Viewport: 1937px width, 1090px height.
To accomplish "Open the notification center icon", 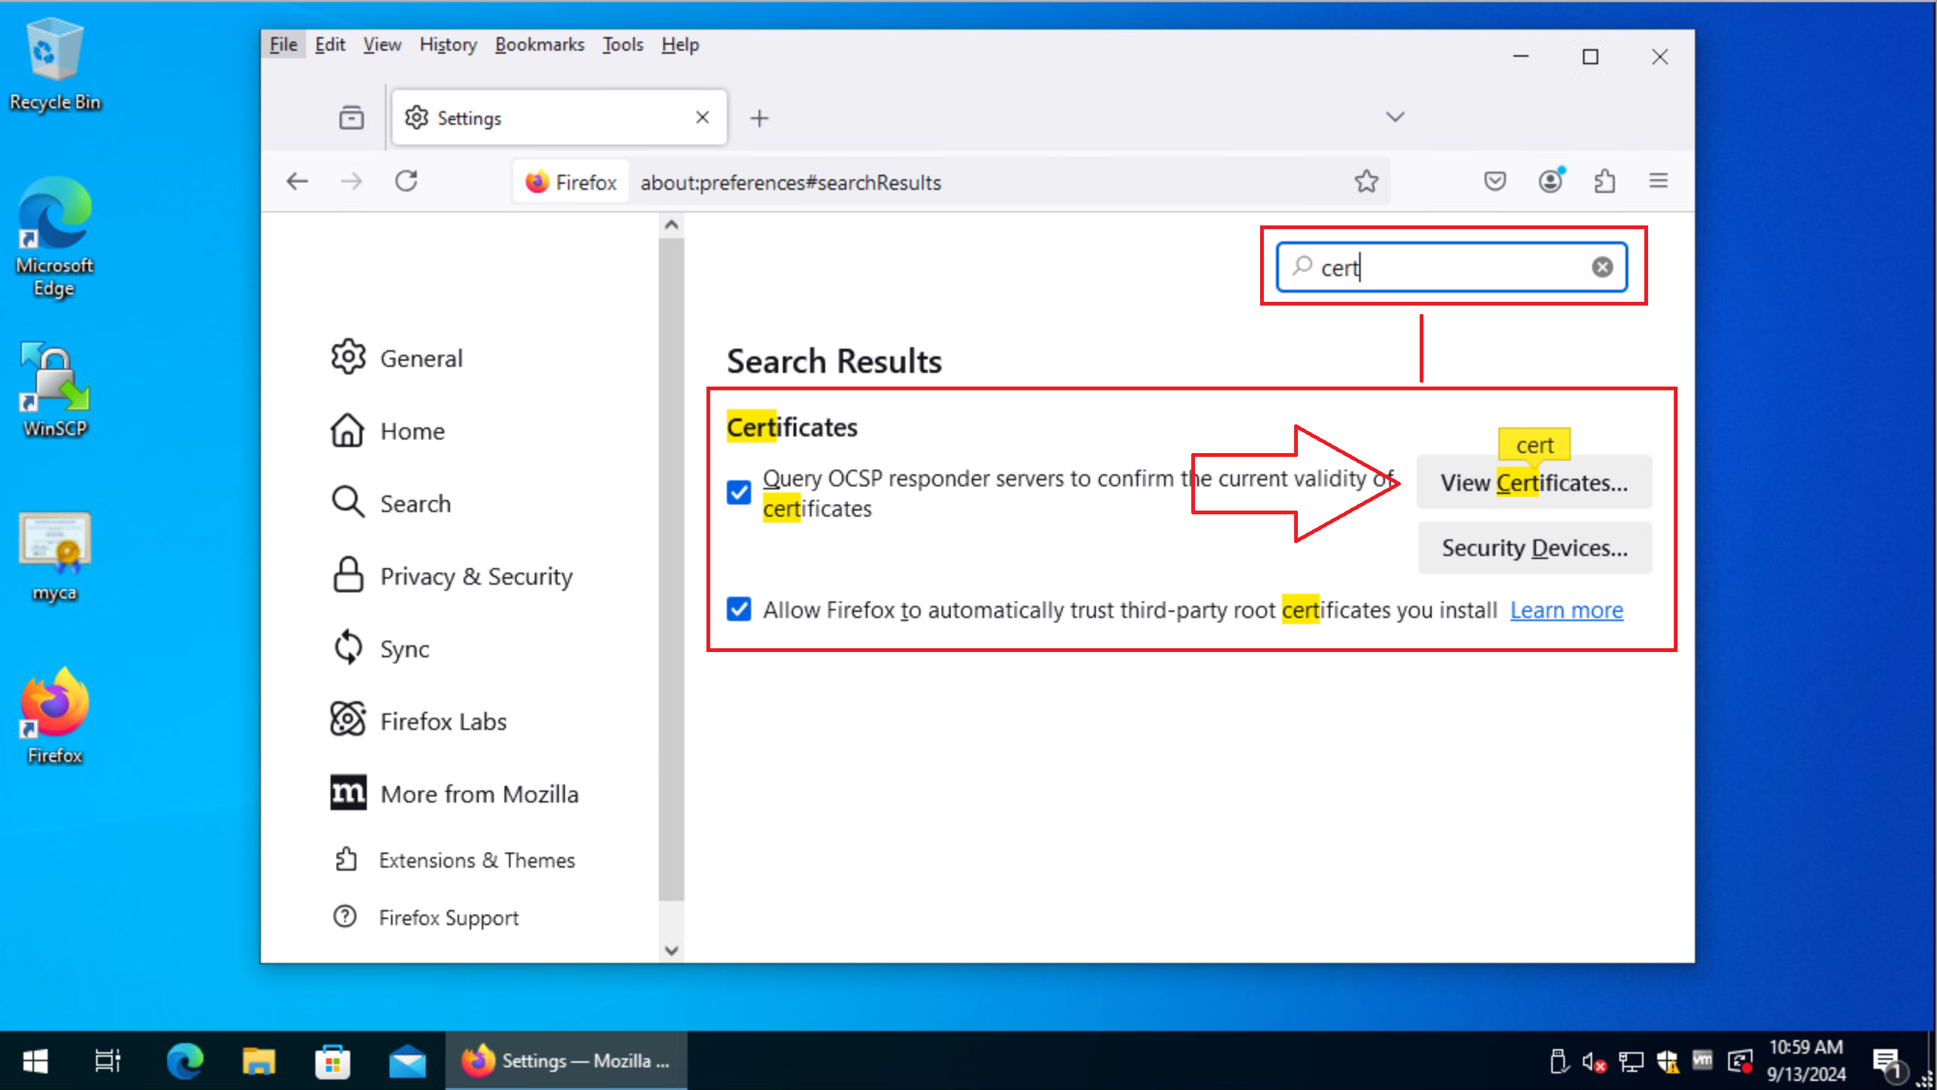I will (x=1888, y=1062).
